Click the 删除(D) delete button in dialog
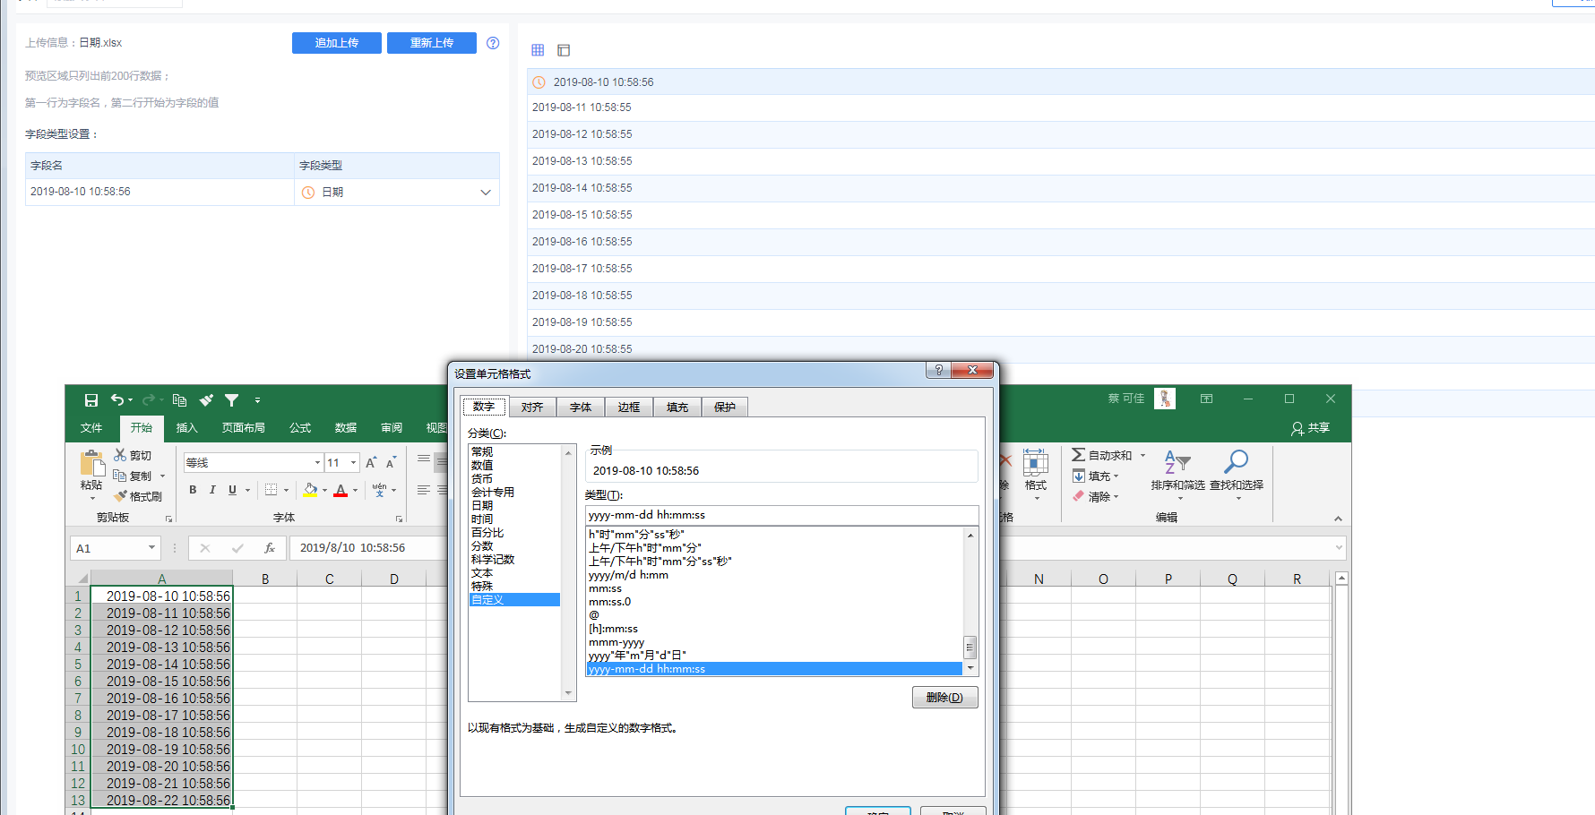Screen dimensions: 1595x815 pyautogui.click(x=944, y=698)
